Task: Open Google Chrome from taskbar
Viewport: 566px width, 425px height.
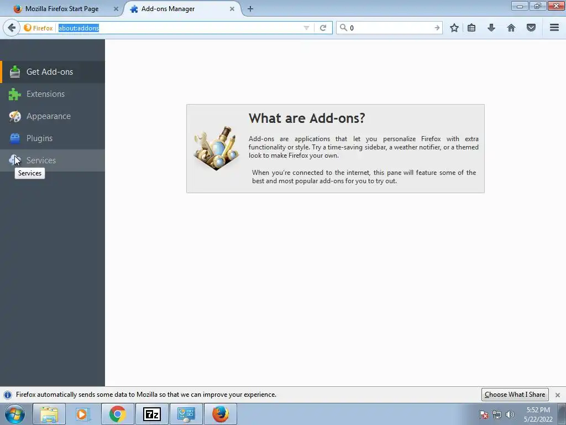Action: pyautogui.click(x=118, y=414)
